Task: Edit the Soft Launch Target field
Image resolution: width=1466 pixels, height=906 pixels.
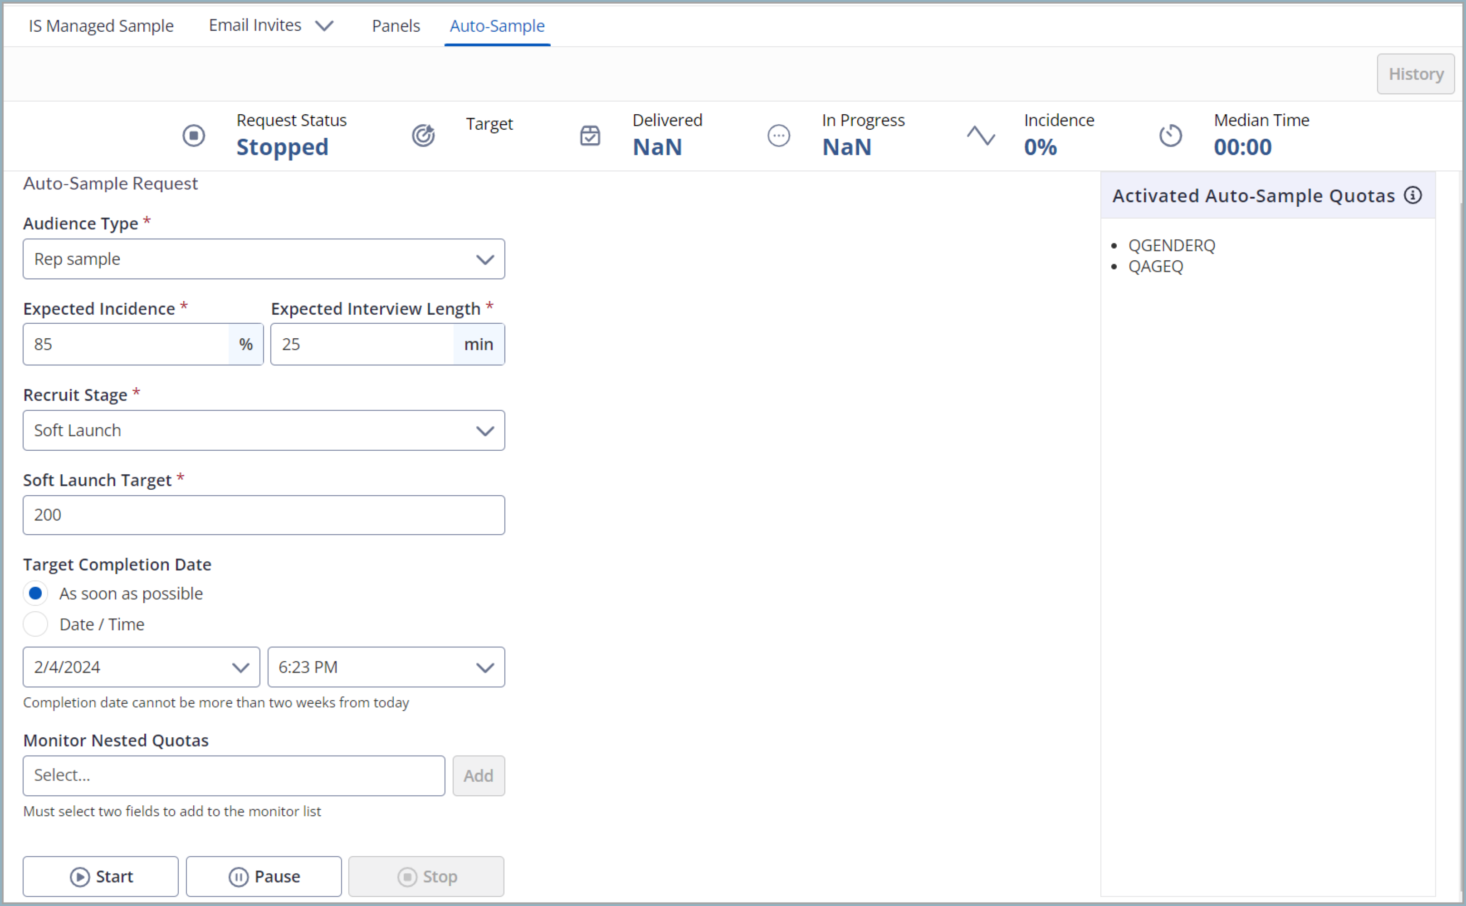Action: pos(264,515)
